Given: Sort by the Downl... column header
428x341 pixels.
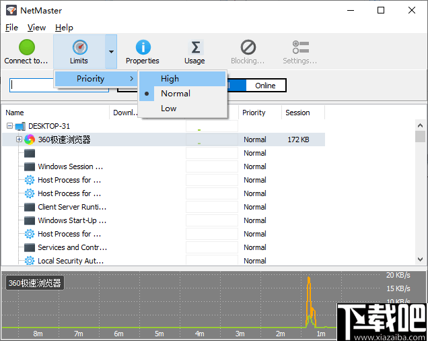Looking at the screenshot, I should 124,113.
